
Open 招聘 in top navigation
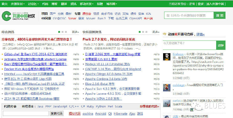(x=100, y=4)
